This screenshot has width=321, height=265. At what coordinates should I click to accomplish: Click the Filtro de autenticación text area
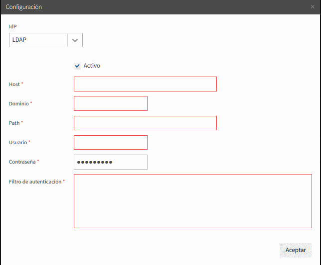193,201
